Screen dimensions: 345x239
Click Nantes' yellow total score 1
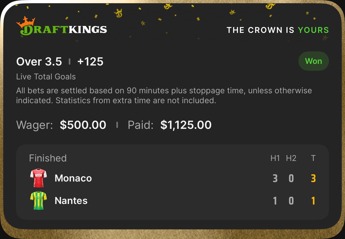point(313,201)
